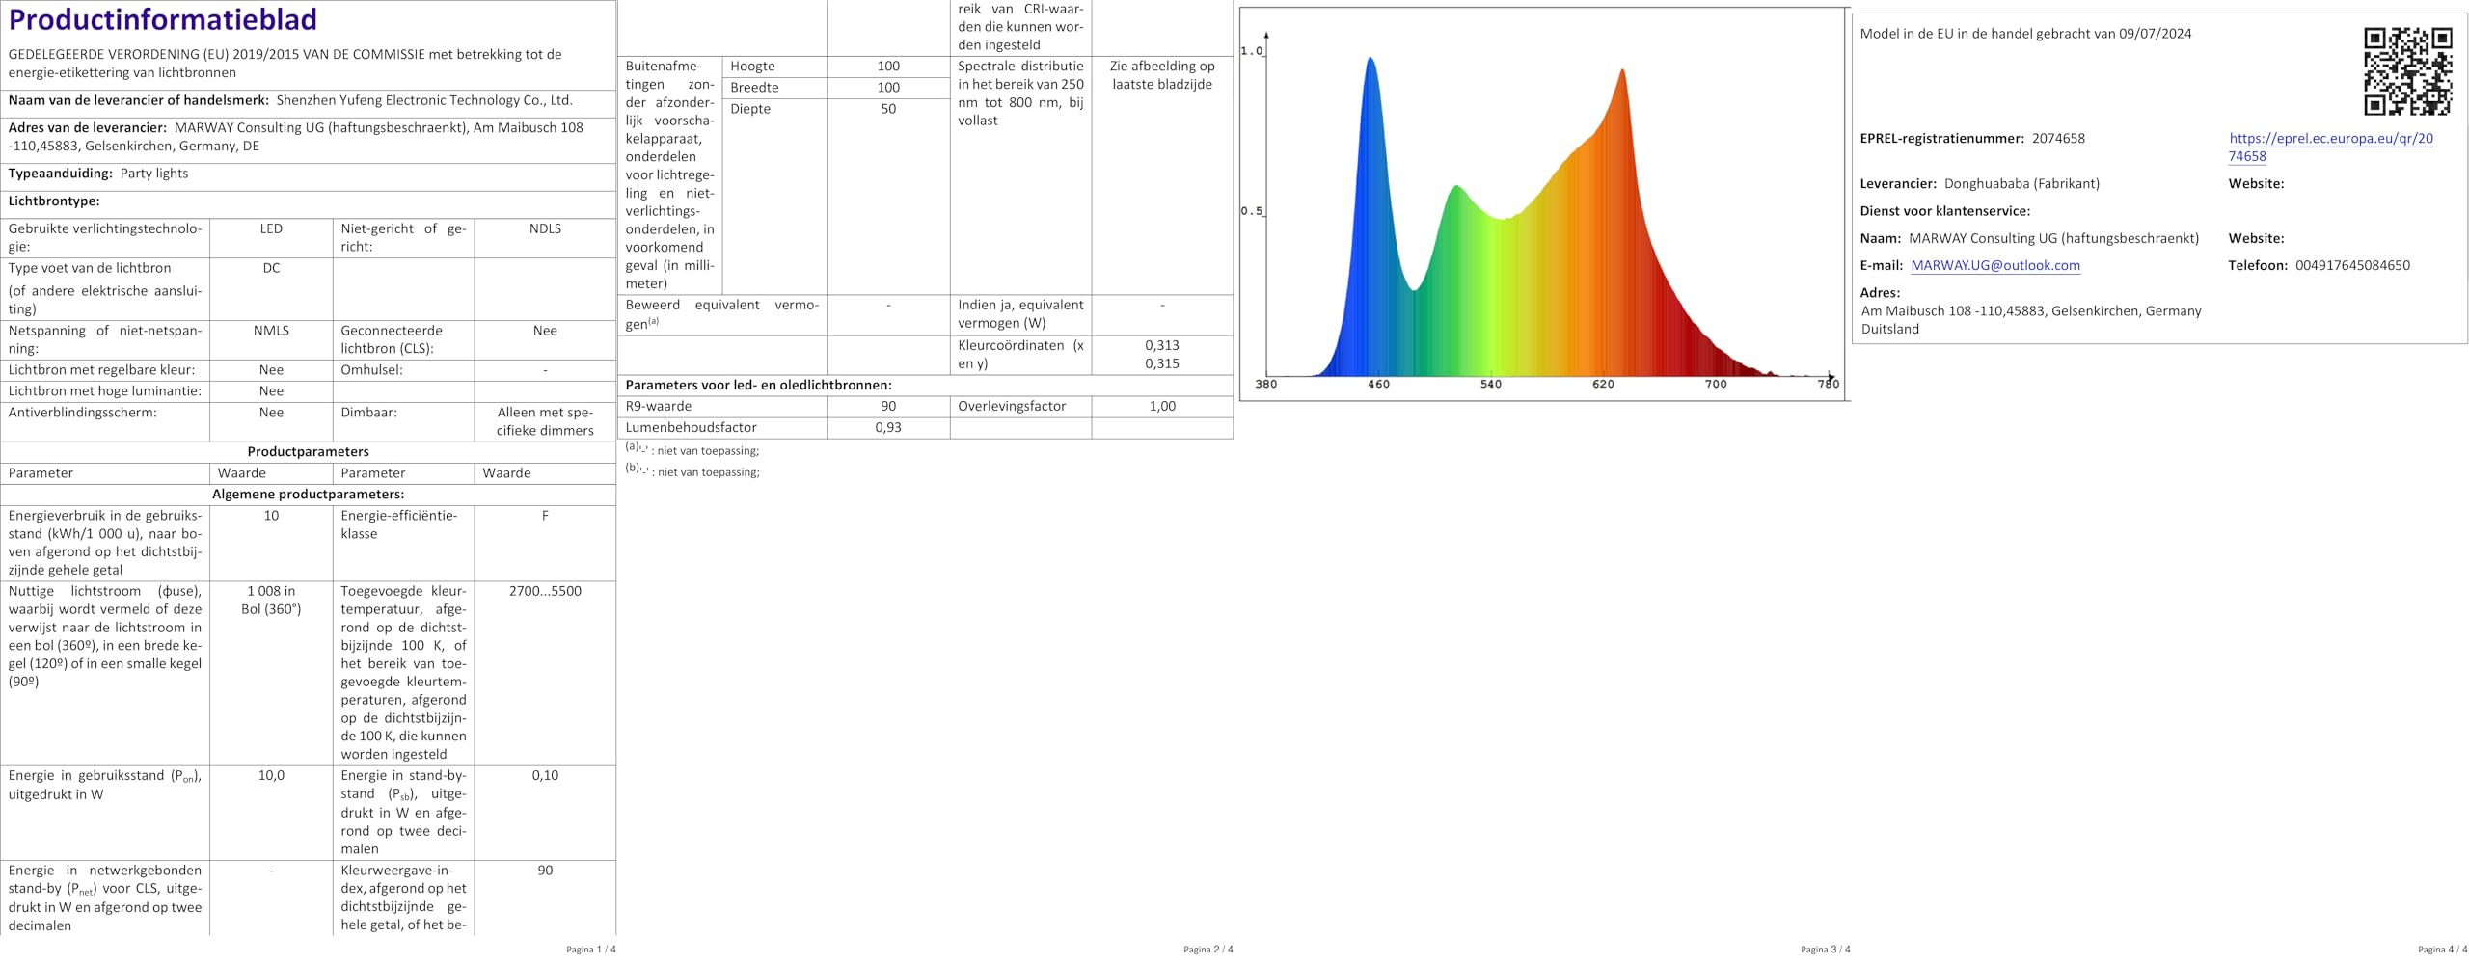The width and height of the screenshot is (2469, 965).
Task: Click the Parameters voor led- en oledlichtbronnen heading
Action: [758, 385]
